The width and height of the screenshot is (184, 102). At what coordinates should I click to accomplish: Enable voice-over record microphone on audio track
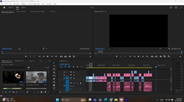[x=81, y=83]
